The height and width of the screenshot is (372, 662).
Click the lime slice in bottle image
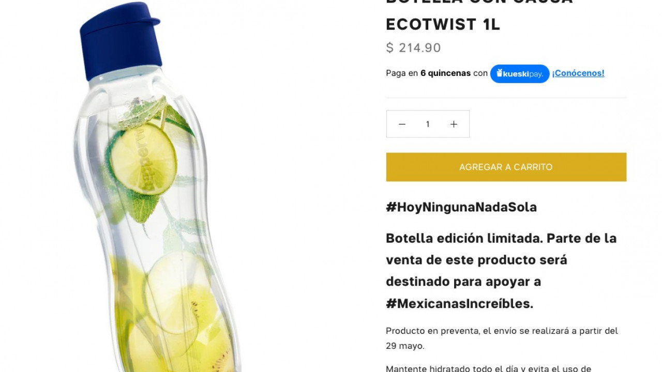point(143,159)
